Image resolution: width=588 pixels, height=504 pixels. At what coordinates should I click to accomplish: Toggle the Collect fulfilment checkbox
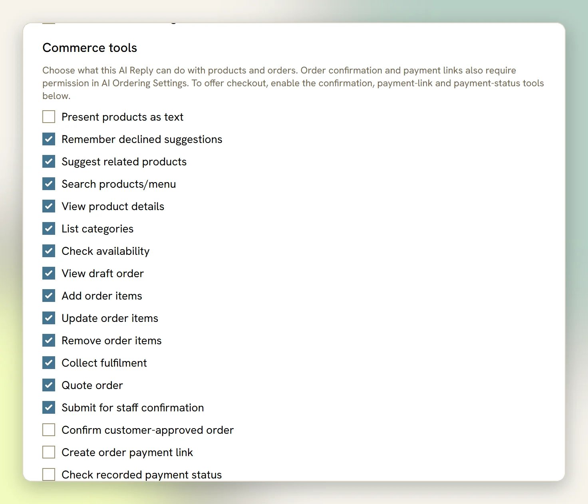[x=49, y=363]
